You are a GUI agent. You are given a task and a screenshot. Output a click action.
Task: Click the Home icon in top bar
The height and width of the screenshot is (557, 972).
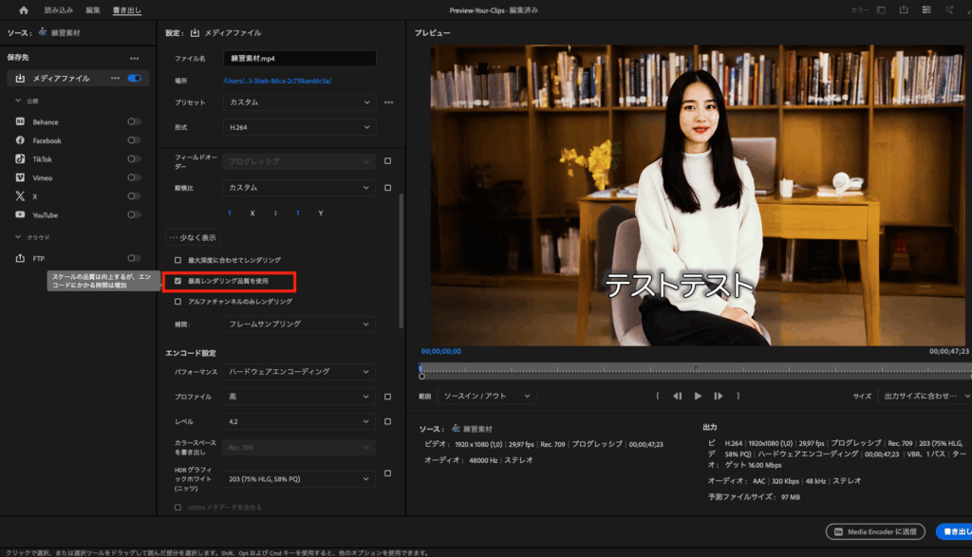pos(24,10)
